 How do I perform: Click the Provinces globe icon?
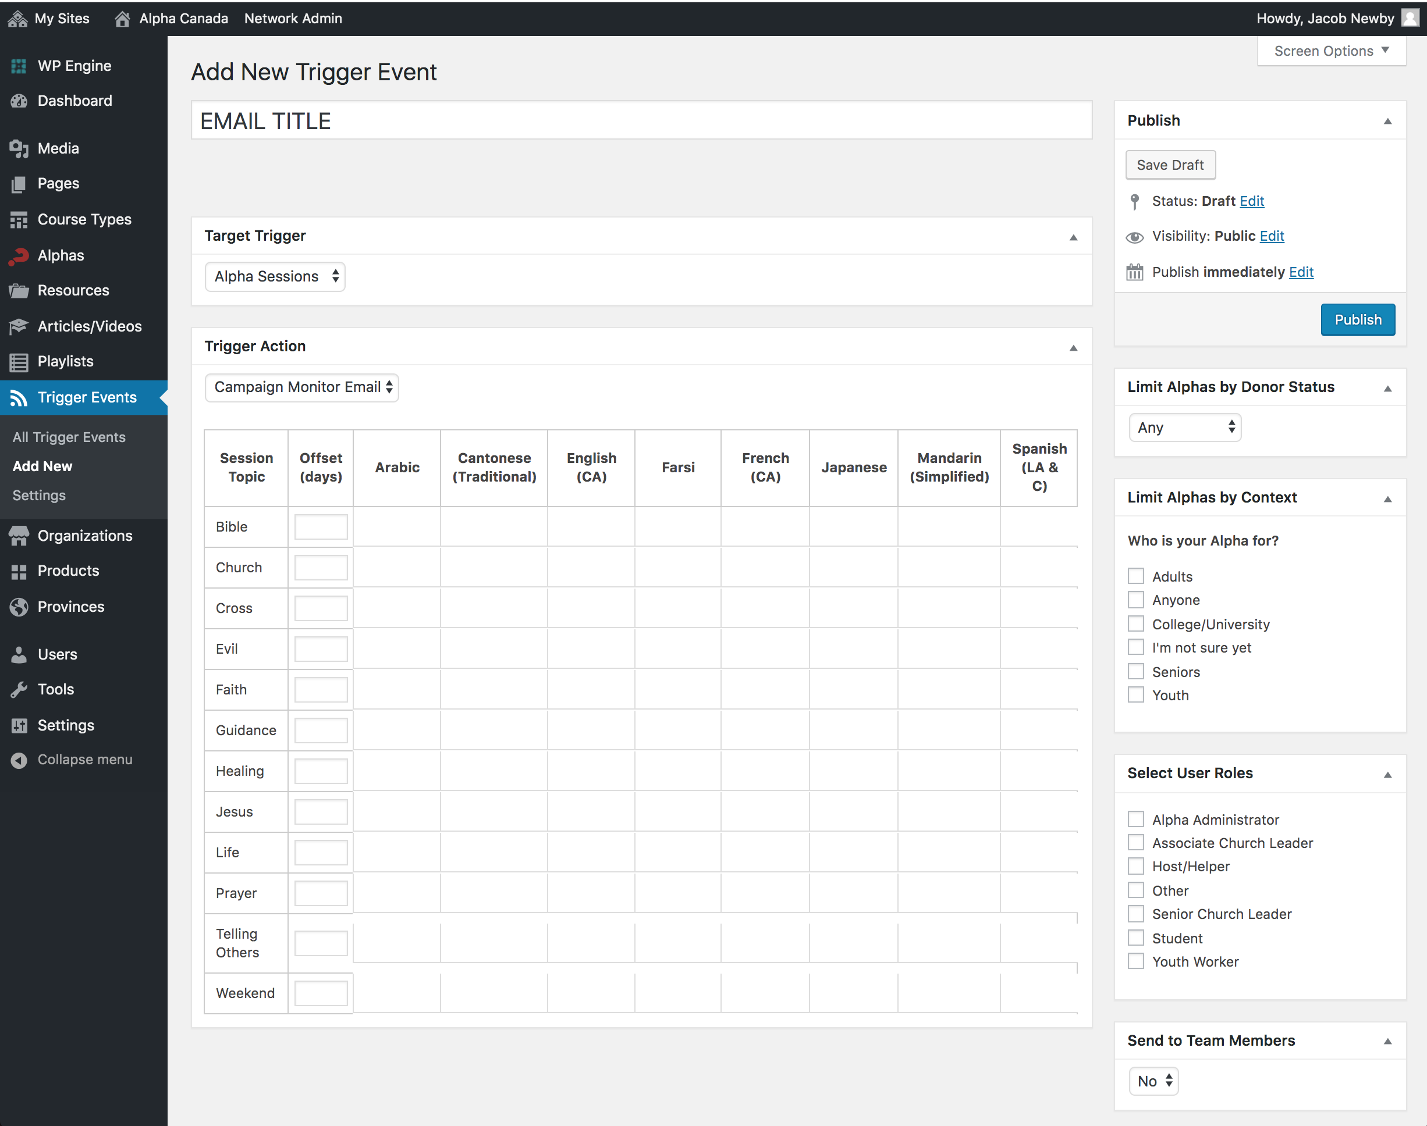point(19,607)
